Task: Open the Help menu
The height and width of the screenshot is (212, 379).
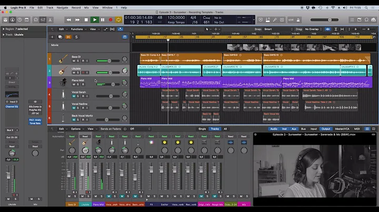Action: pyautogui.click(x=124, y=8)
